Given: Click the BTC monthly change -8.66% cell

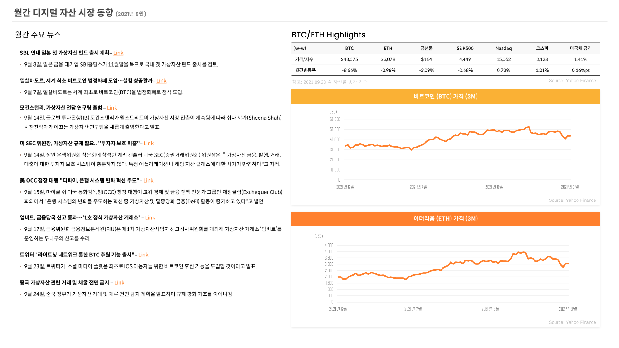Looking at the screenshot, I should [349, 71].
